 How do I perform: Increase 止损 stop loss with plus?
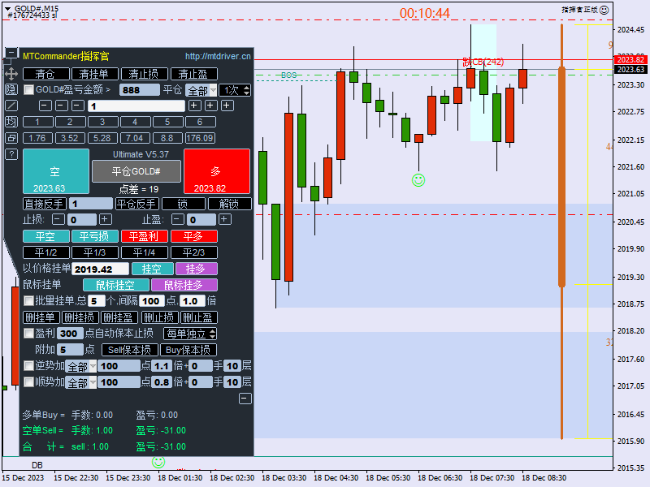pyautogui.click(x=106, y=219)
